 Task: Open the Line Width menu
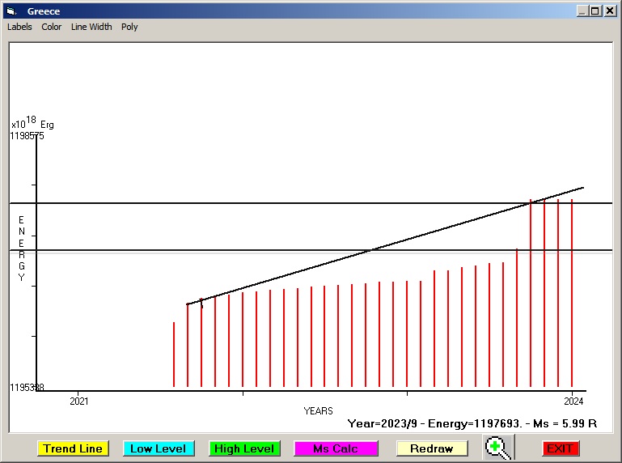pyautogui.click(x=91, y=27)
